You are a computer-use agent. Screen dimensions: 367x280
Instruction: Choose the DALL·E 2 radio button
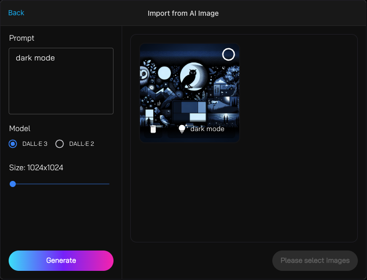[x=60, y=144]
